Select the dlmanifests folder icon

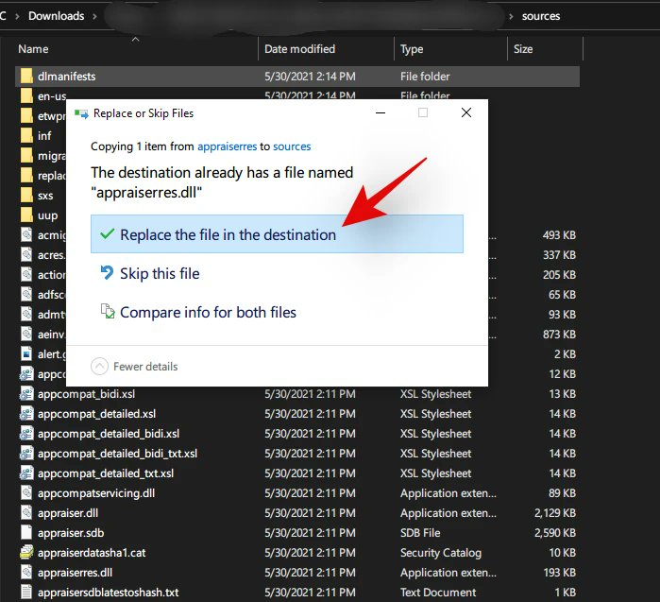point(26,76)
